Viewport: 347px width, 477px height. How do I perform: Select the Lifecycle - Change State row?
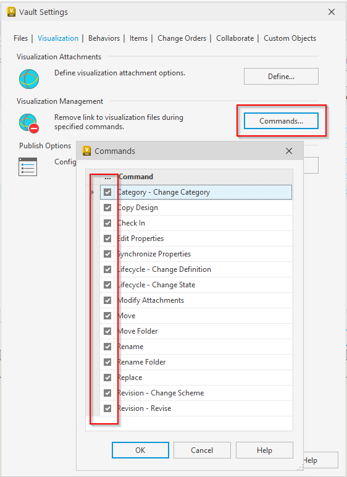pos(196,285)
